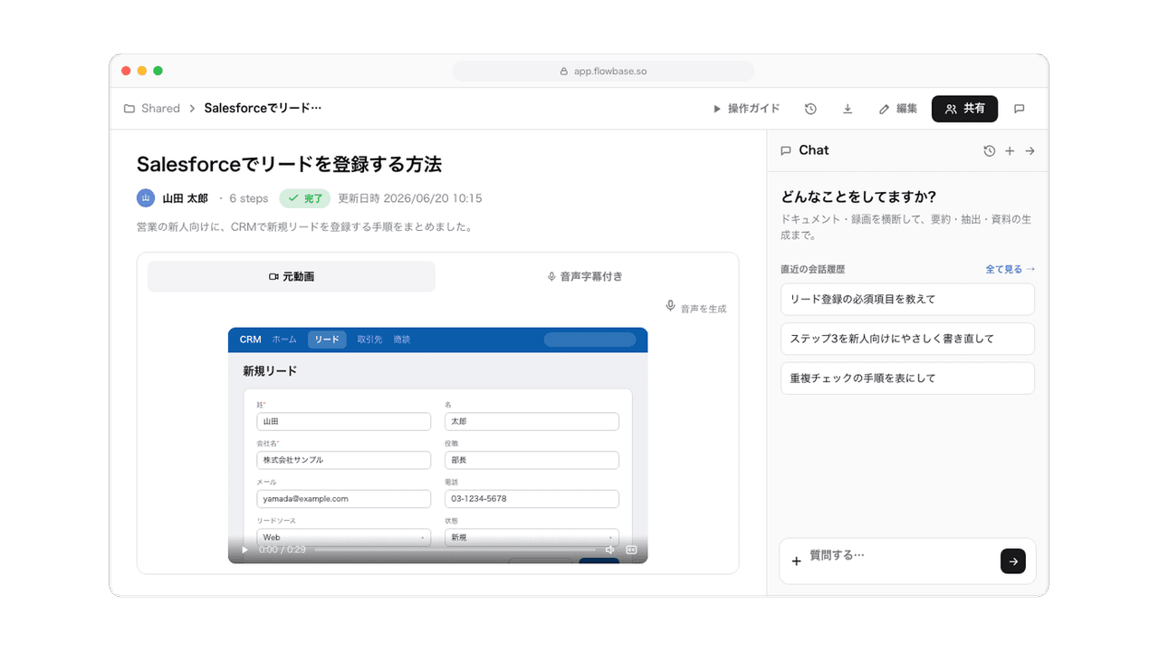This screenshot has width=1159, height=652.
Task: Click the CRM search box in video
Action: coord(590,340)
